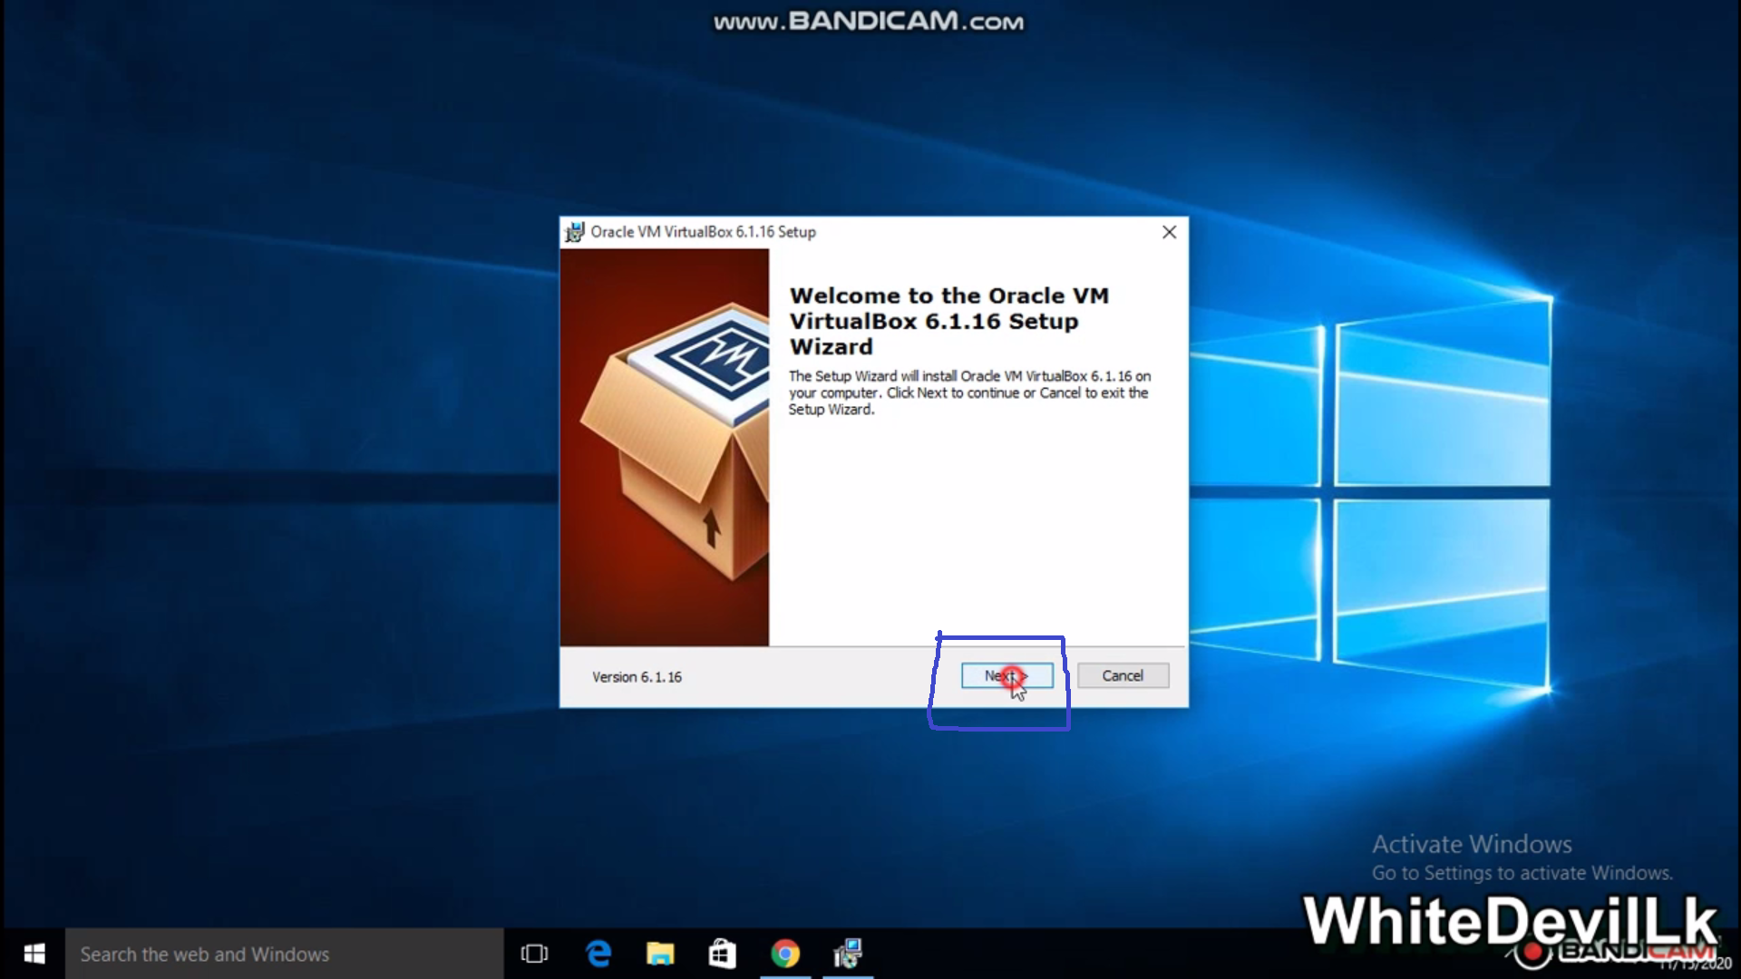This screenshot has width=1741, height=979.
Task: Open the Windows Start menu
Action: click(x=34, y=954)
